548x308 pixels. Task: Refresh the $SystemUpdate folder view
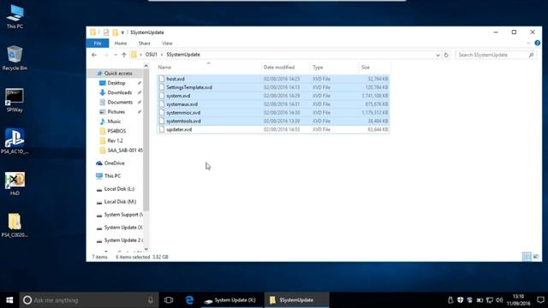click(446, 55)
